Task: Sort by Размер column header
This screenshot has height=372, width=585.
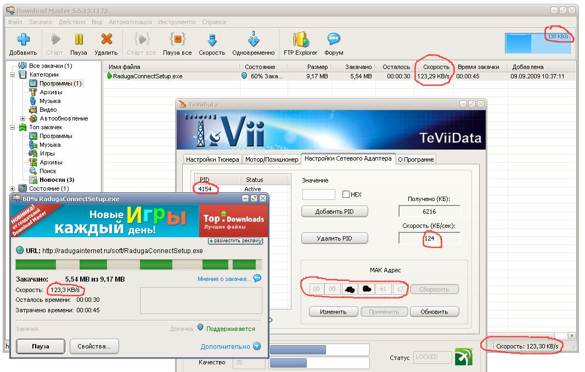Action: [x=310, y=67]
